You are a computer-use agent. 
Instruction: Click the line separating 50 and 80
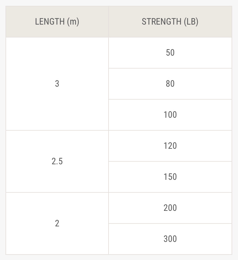pos(170,68)
